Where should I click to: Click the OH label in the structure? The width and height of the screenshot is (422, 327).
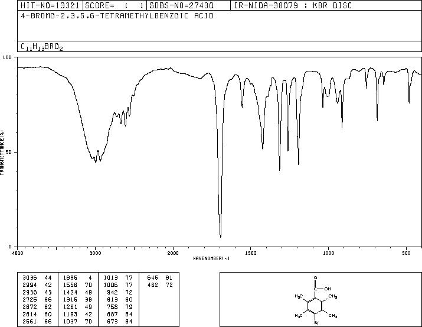tap(327, 289)
